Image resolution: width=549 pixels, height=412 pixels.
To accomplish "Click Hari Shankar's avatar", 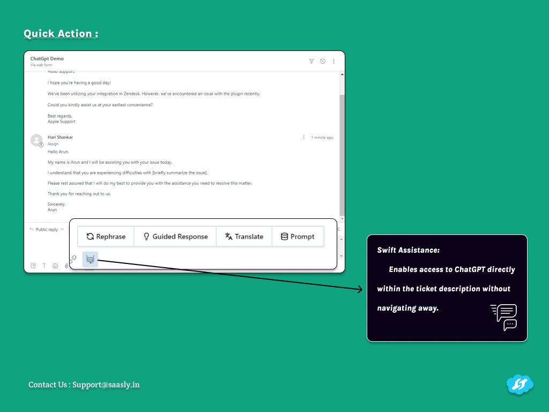I will [36, 140].
